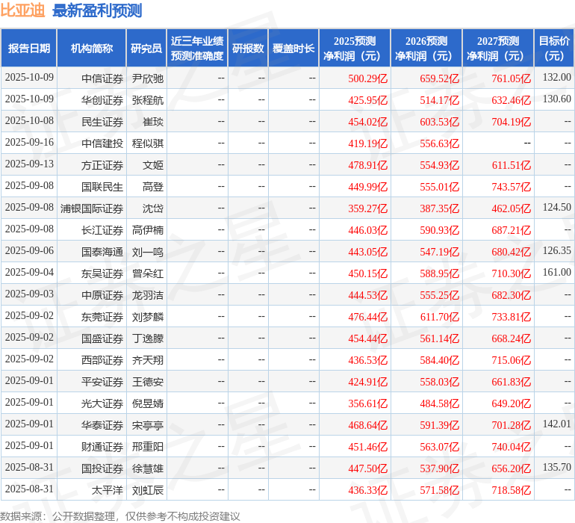The width and height of the screenshot is (575, 523).
Task: Click the 最新盈利预测 heading
Action: 97,10
